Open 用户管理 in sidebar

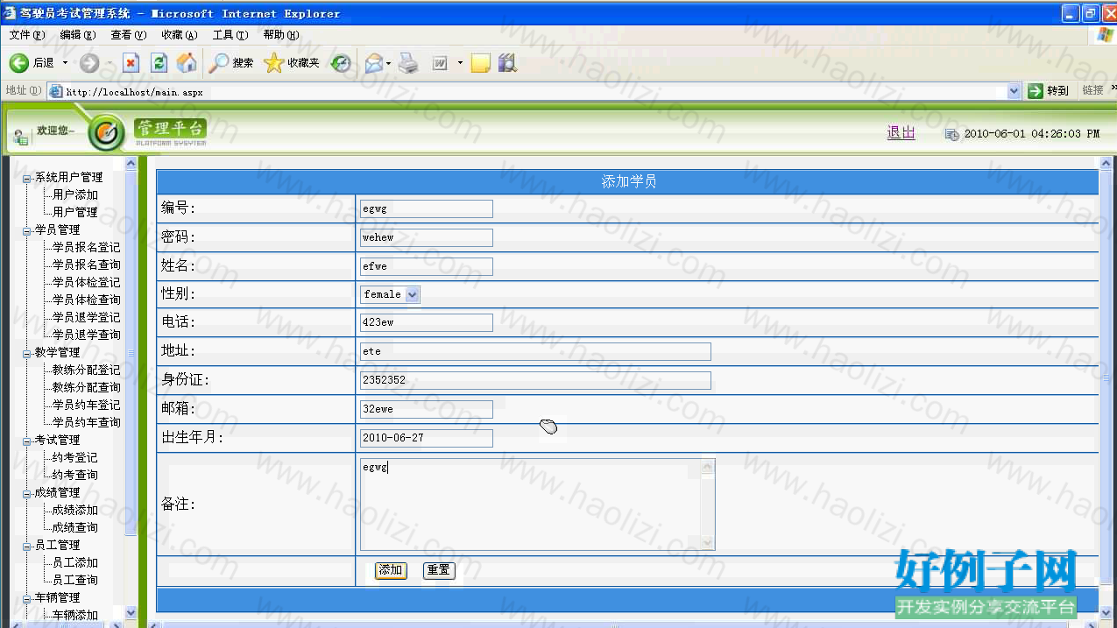pyautogui.click(x=75, y=212)
